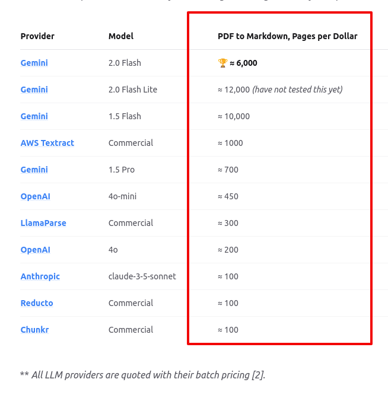Image resolution: width=388 pixels, height=395 pixels.
Task: Open the Gemini link for 2.0 Flash Lite
Action: coord(34,90)
